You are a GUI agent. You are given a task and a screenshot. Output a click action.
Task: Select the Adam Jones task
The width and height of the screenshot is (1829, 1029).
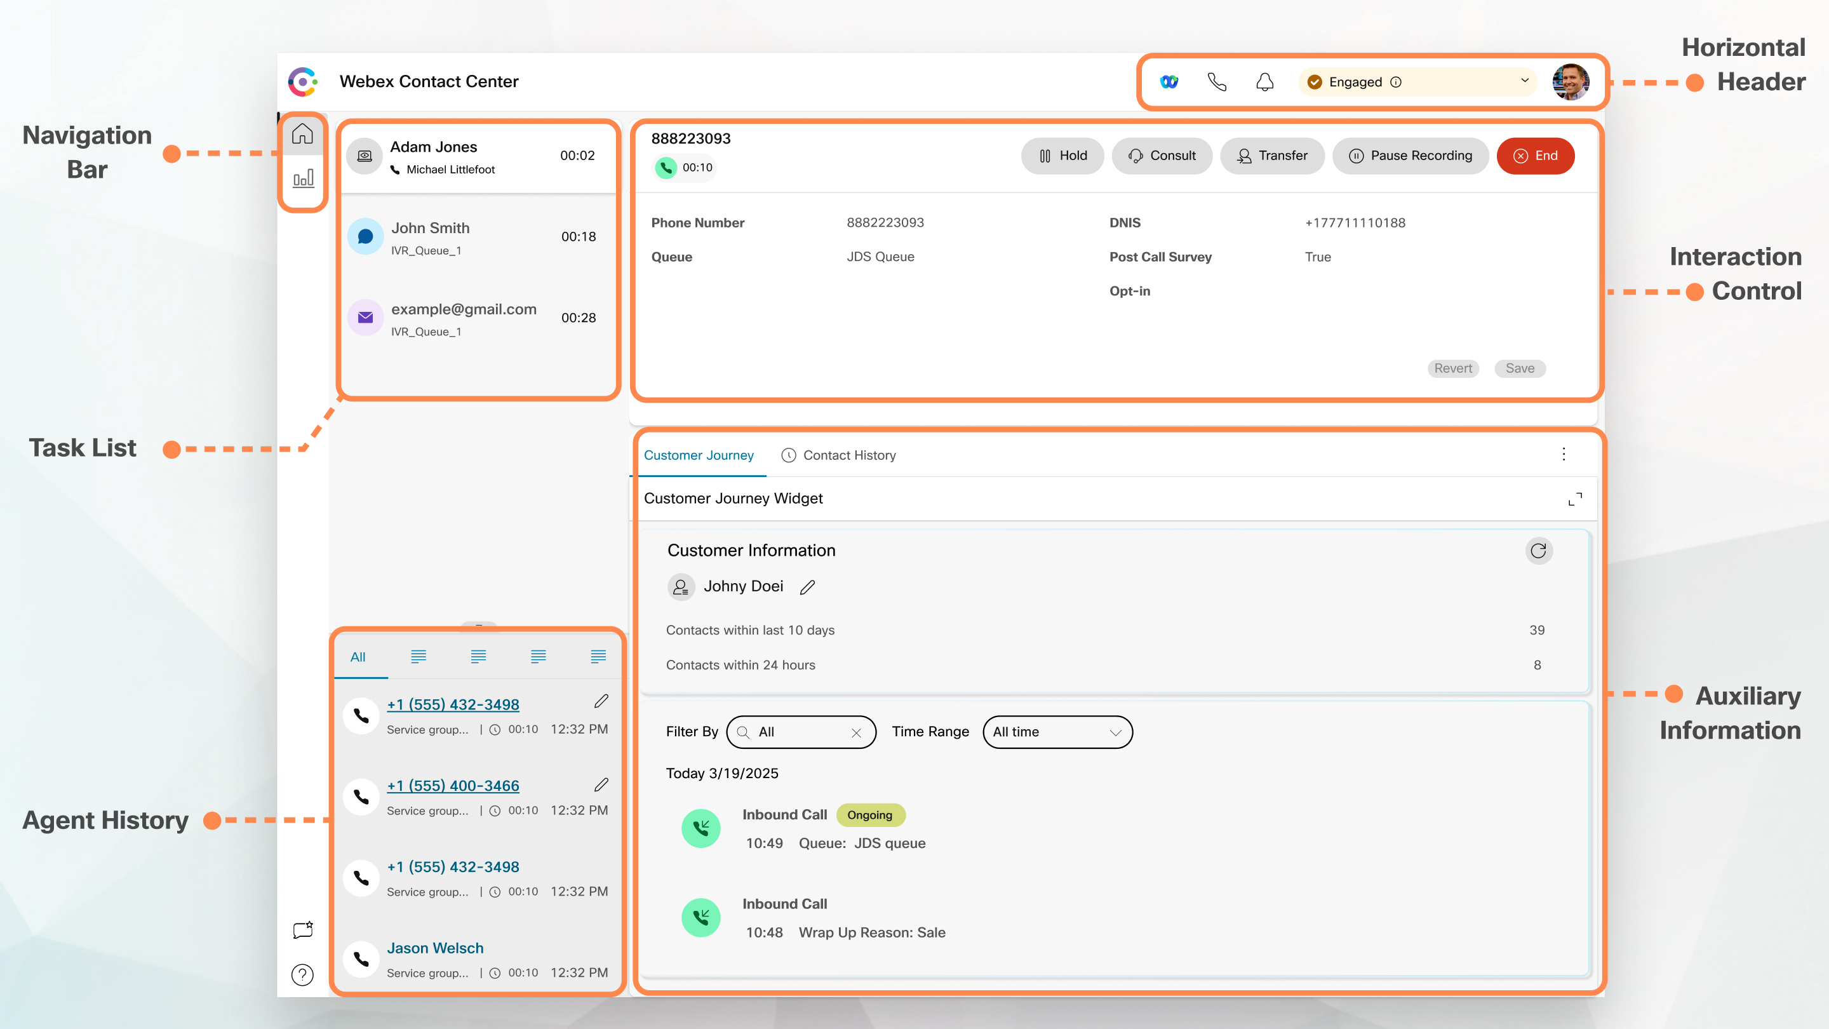(479, 156)
